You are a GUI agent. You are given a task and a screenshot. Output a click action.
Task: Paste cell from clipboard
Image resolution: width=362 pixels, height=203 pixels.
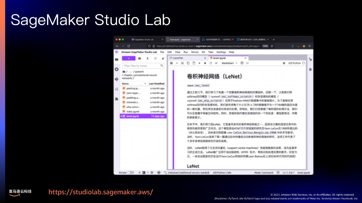(x=194, y=63)
